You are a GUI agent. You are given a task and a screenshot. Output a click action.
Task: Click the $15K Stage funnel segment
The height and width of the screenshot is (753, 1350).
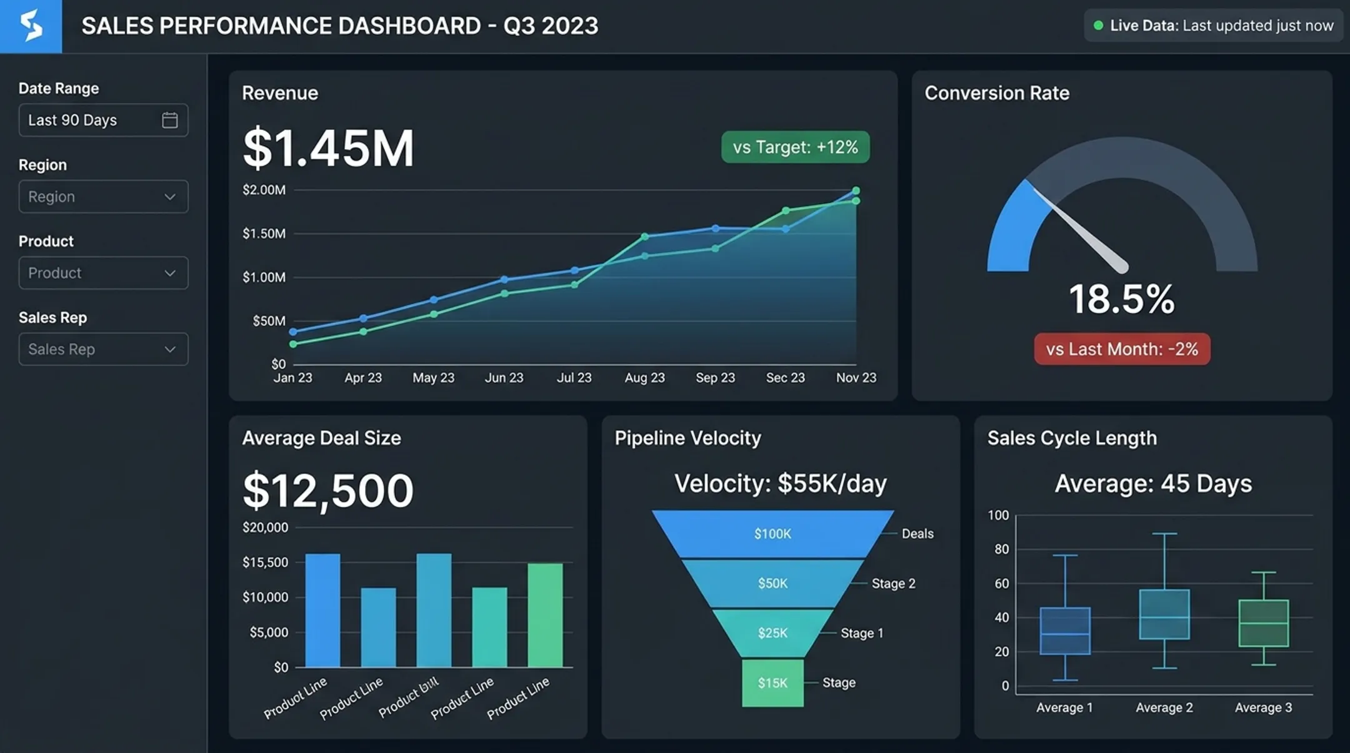(773, 683)
